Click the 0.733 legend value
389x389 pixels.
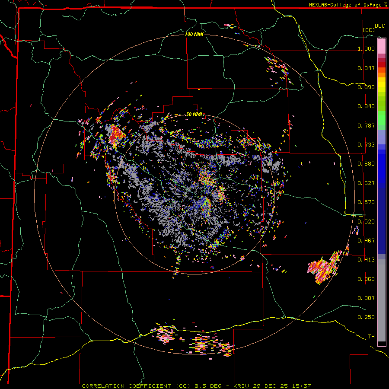[366, 145]
